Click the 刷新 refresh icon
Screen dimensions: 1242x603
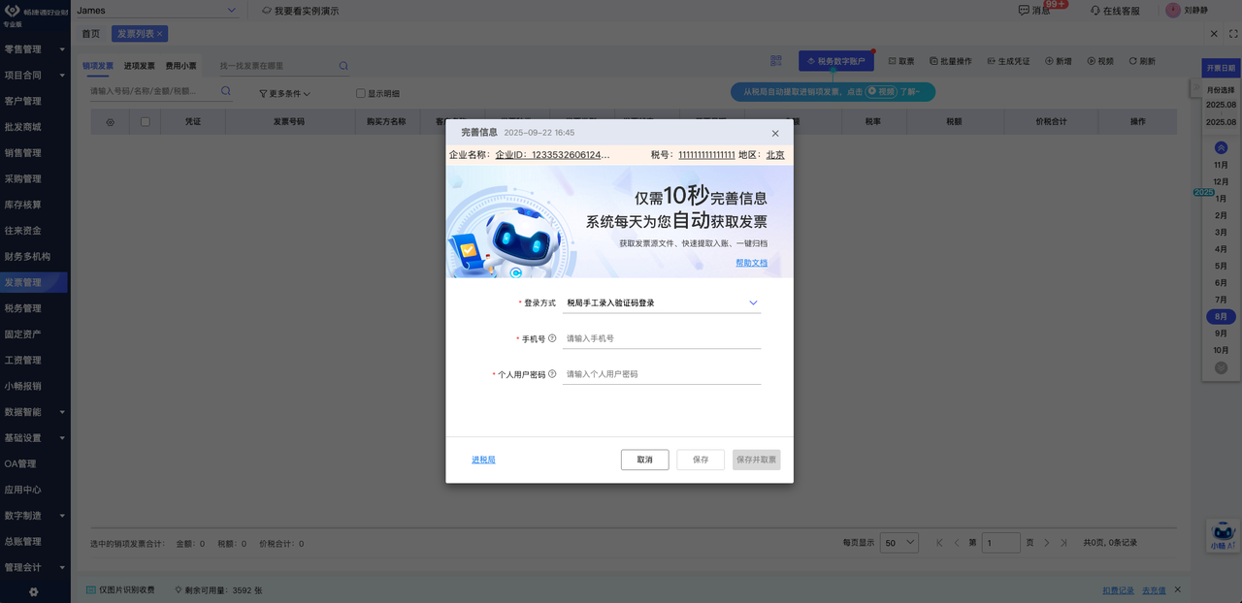tap(1132, 60)
